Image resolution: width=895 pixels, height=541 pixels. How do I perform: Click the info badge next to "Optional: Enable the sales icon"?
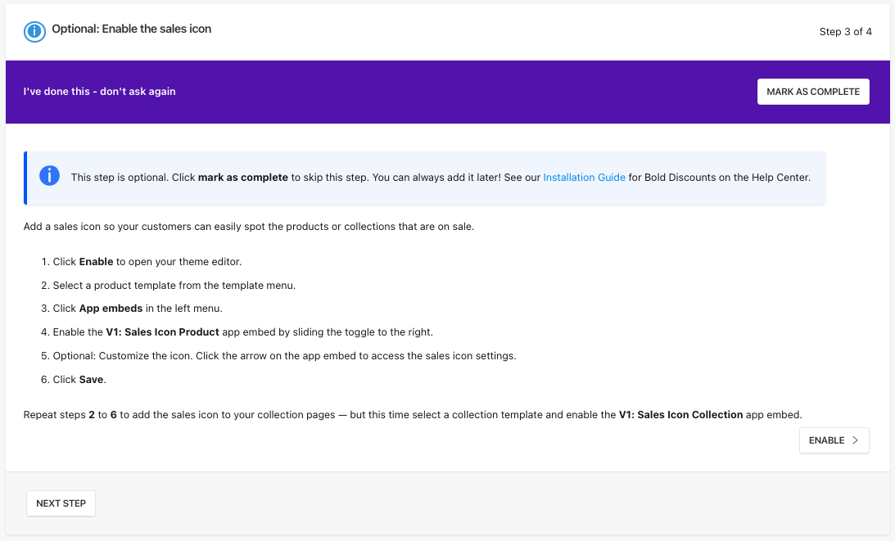click(x=34, y=32)
